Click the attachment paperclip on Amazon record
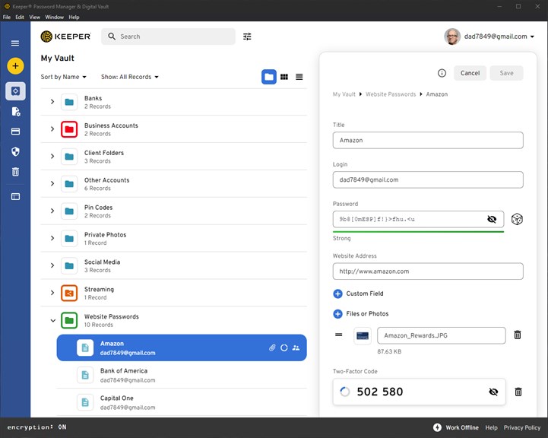 point(272,348)
